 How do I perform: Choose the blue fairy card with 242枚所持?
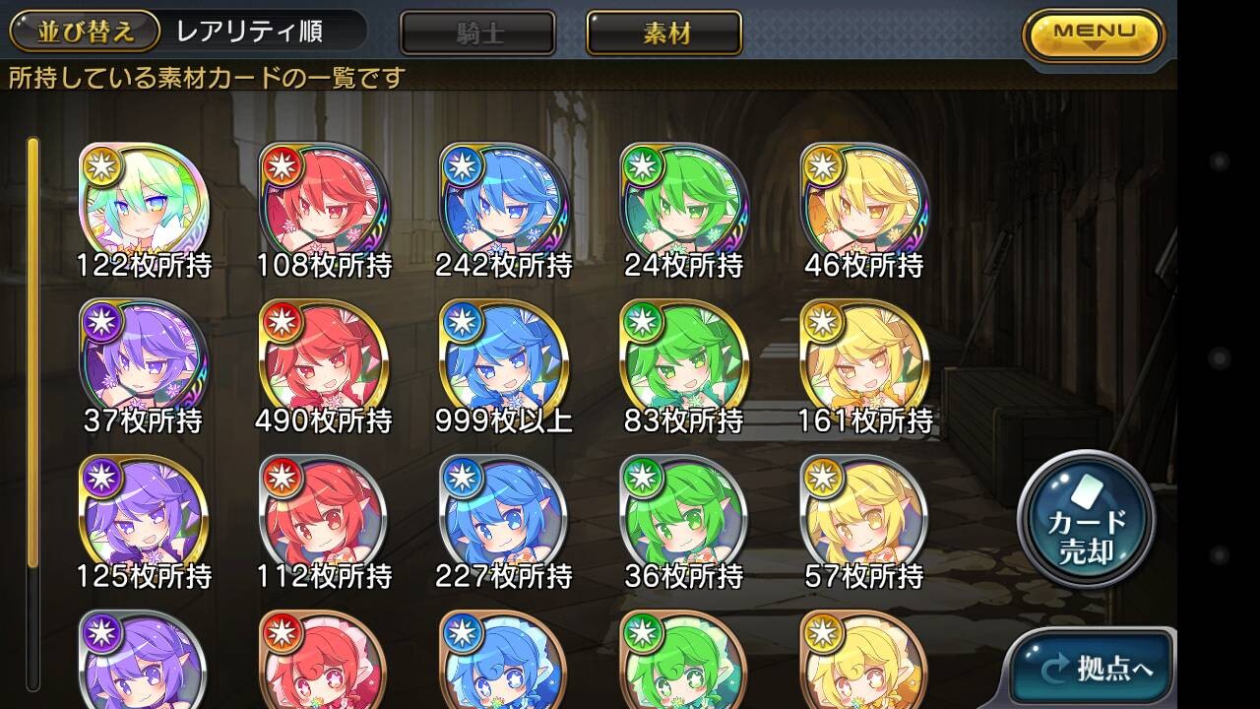[504, 208]
